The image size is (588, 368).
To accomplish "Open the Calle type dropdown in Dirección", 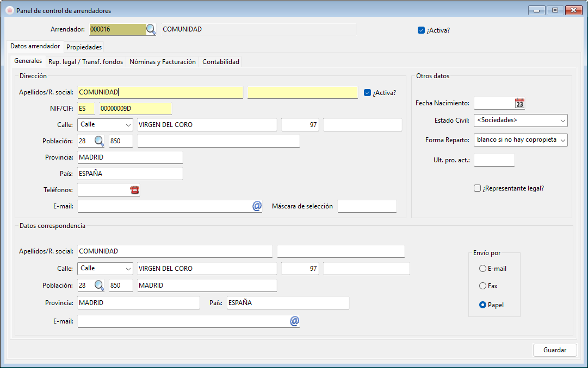I will pos(105,125).
